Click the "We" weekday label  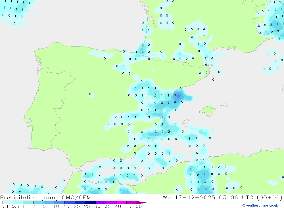point(167,197)
